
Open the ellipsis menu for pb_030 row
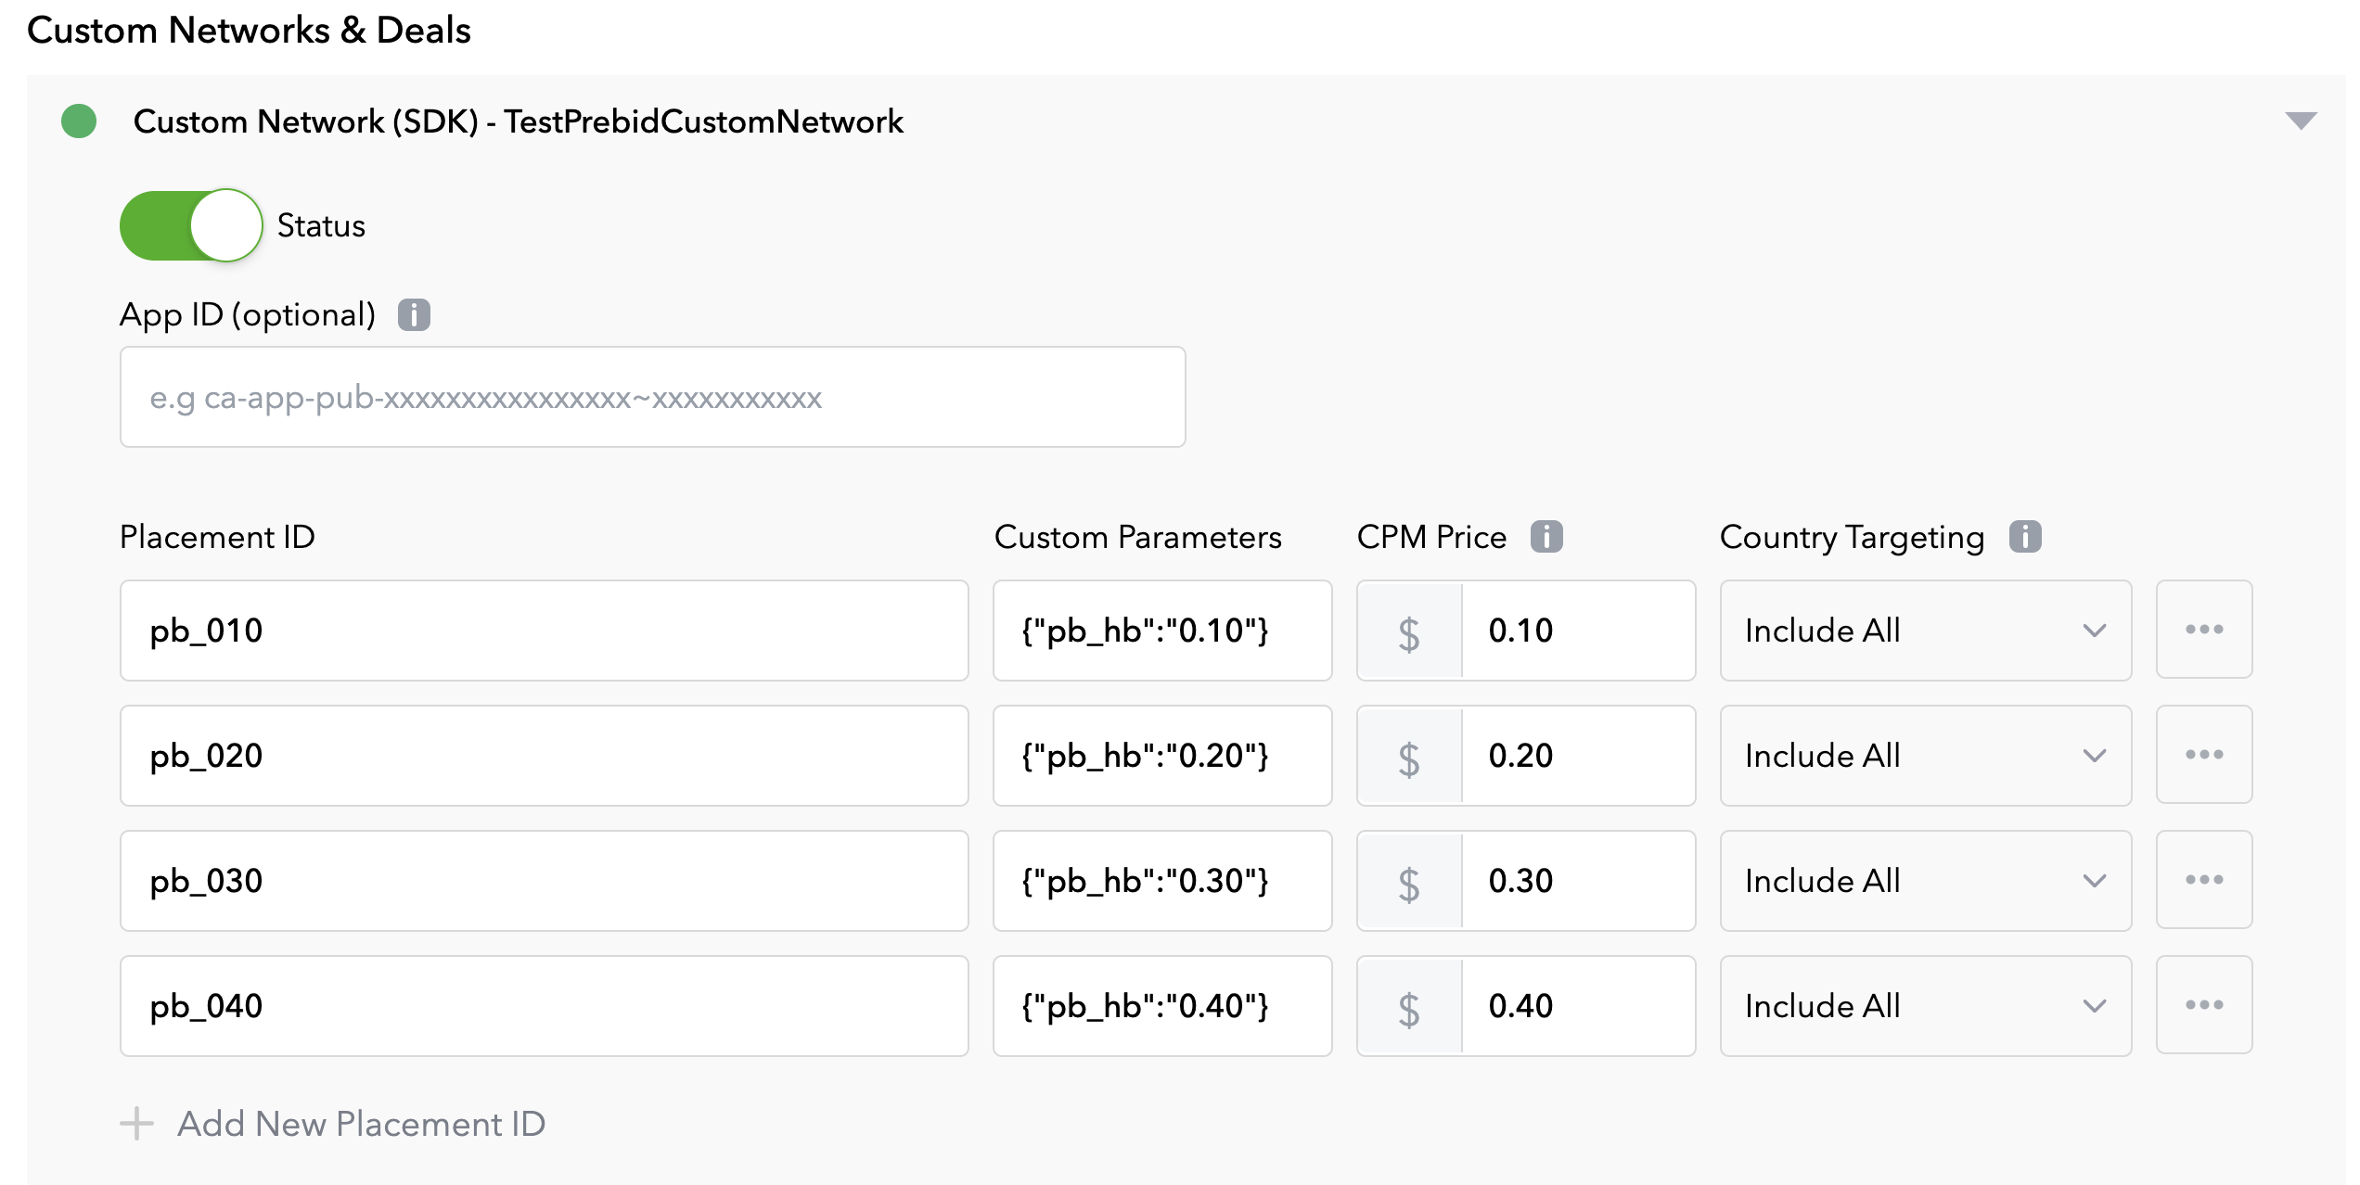[2204, 880]
